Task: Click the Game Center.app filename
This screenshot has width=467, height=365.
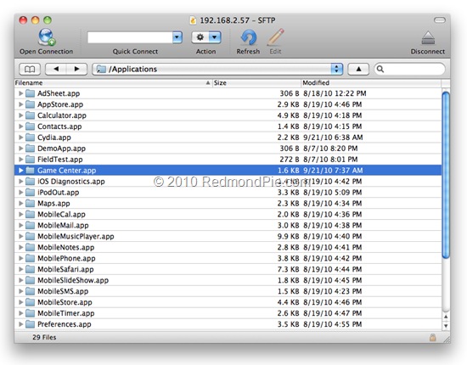Action: click(67, 171)
